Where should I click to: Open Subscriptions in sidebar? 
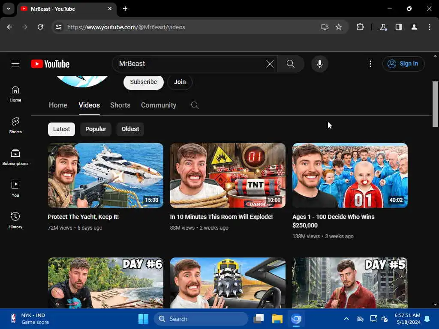point(15,157)
